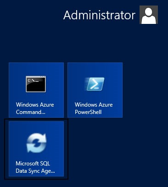Open the Microsoft SQL Data Sync Agent tile
The width and height of the screenshot is (168, 187).
click(x=36, y=149)
